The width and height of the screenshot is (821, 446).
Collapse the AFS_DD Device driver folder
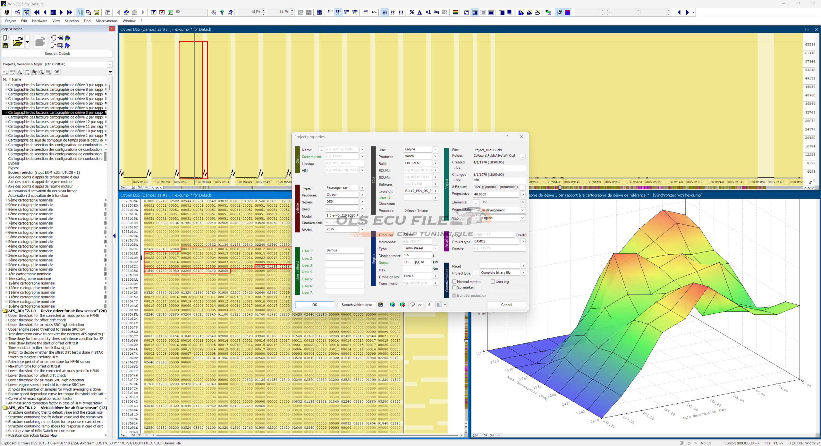[5, 311]
